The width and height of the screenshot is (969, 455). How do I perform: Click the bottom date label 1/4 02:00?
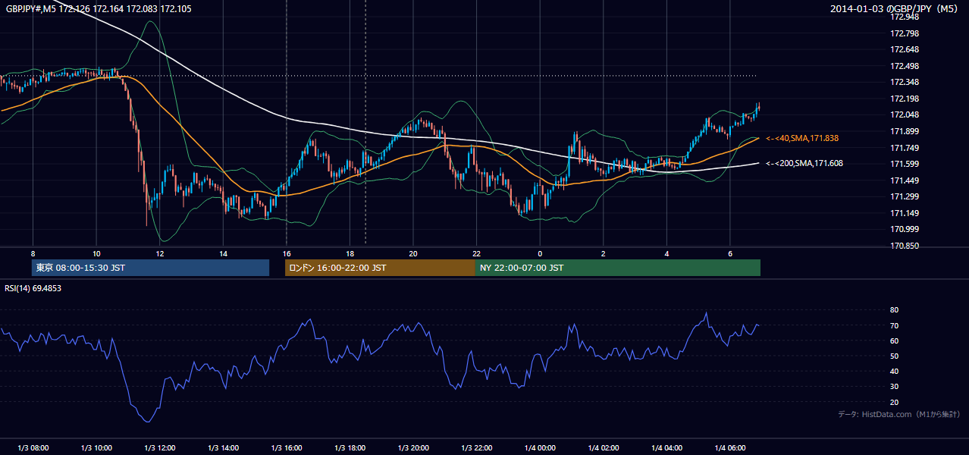click(x=603, y=448)
